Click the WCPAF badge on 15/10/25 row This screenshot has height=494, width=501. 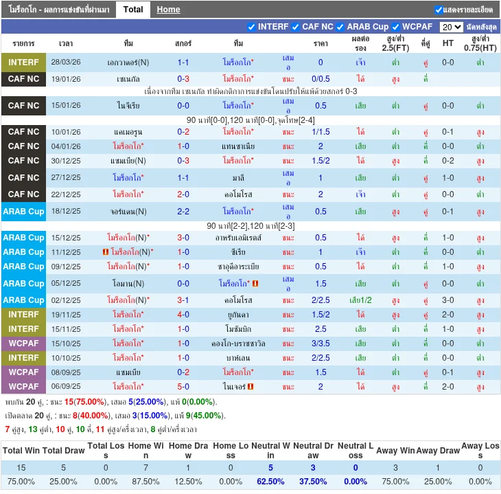[x=24, y=344]
